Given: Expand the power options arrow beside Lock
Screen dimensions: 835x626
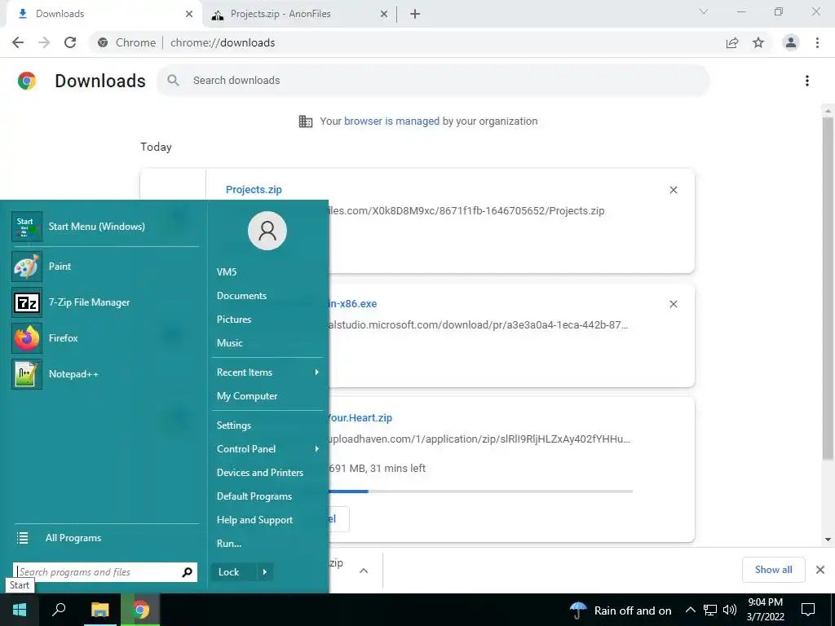Looking at the screenshot, I should (x=265, y=572).
